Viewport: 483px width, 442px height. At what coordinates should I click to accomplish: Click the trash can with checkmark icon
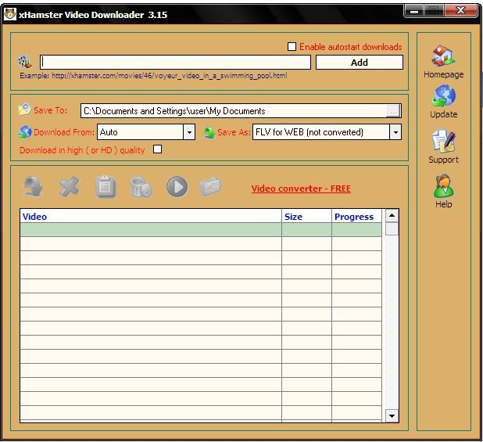pos(141,187)
